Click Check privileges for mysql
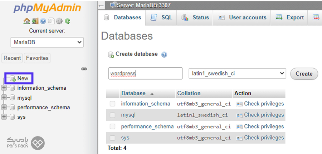This screenshot has width=322, height=154. (x=264, y=115)
